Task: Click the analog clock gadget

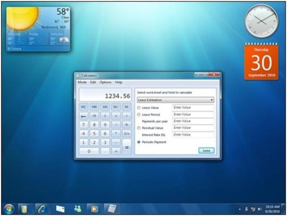Action: tap(262, 21)
